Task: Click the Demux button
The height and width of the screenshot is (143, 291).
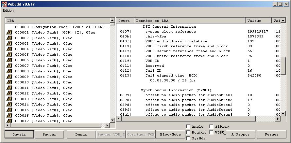Action: pos(81,134)
